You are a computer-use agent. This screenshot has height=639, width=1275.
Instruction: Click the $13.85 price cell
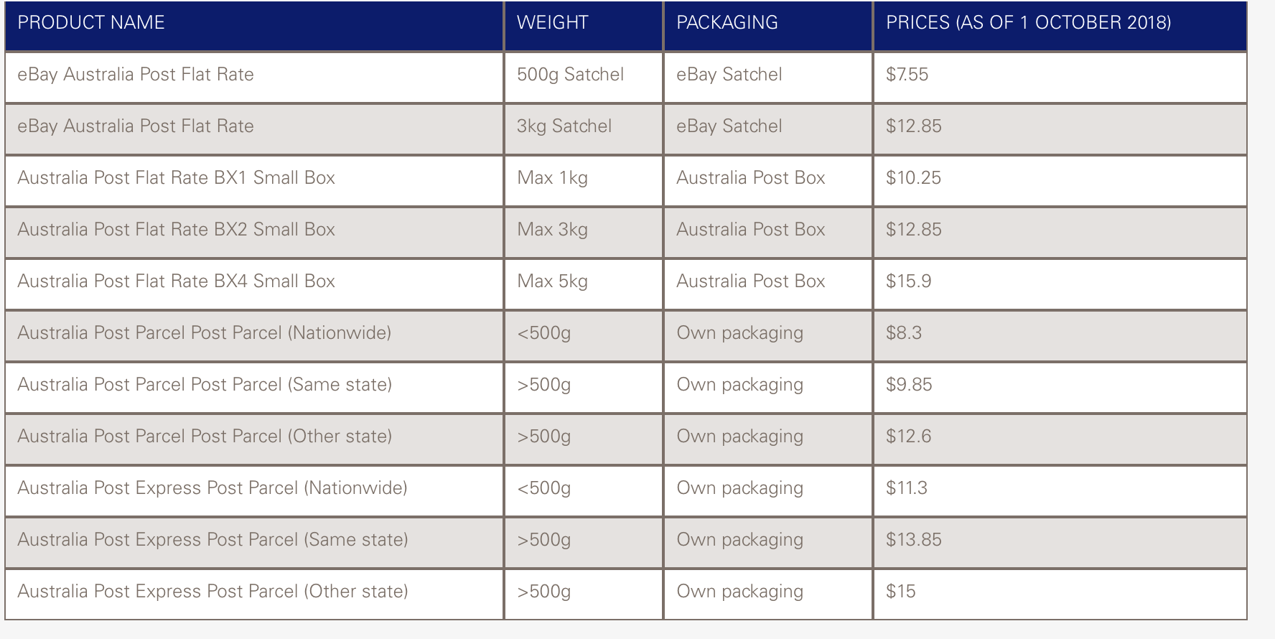(913, 540)
